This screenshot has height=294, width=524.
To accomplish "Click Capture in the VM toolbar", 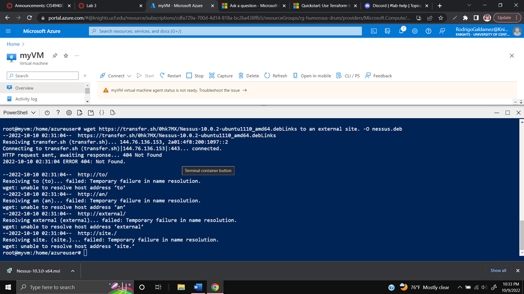I will point(221,76).
